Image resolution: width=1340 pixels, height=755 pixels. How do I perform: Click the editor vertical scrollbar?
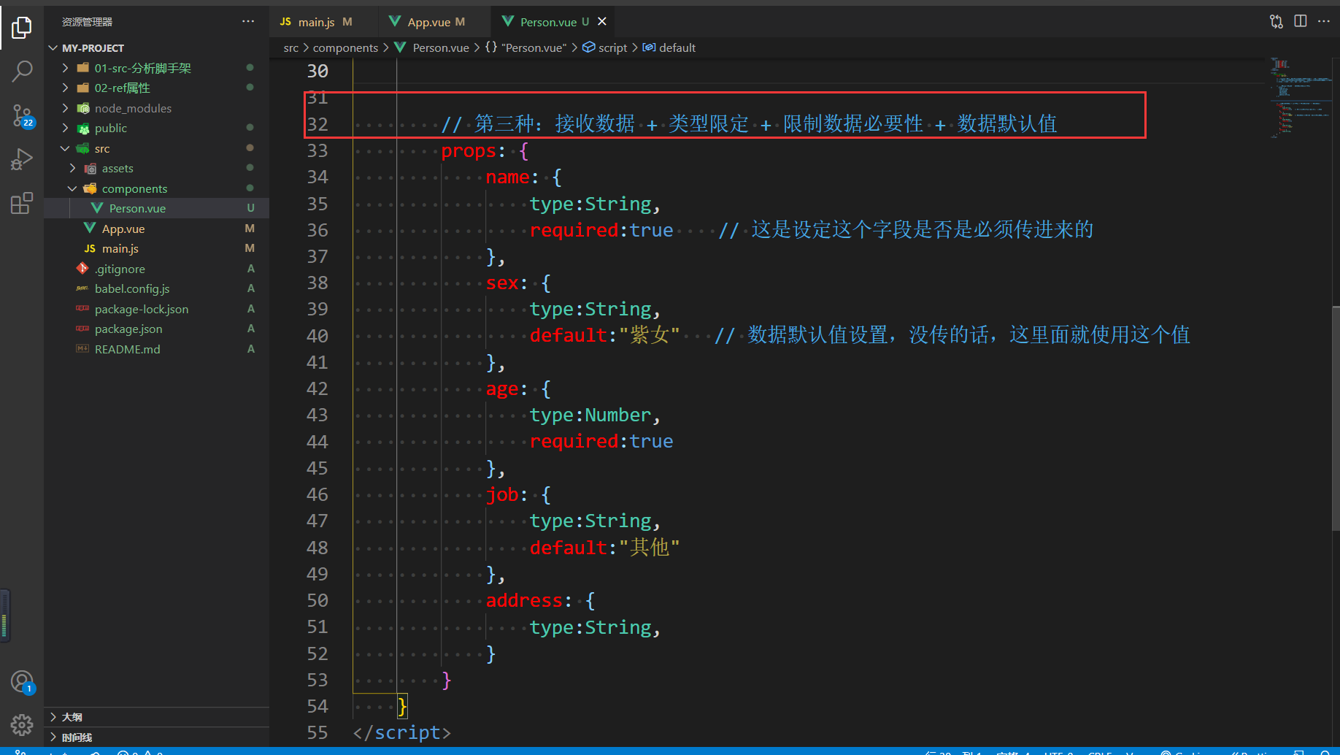tap(1336, 418)
